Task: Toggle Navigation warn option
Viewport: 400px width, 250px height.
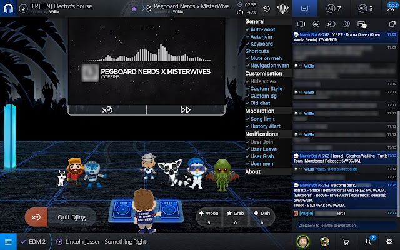Action: 267,66
